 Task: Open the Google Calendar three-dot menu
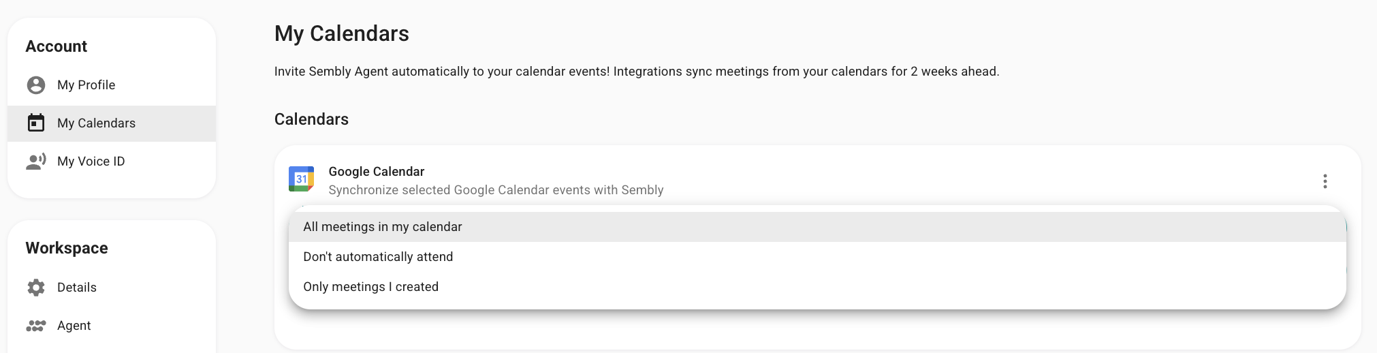pos(1325,181)
